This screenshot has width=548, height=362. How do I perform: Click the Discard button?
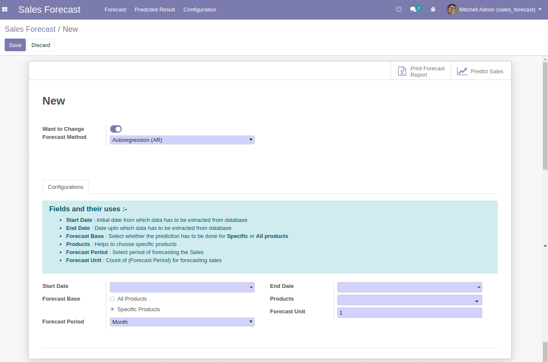point(41,45)
